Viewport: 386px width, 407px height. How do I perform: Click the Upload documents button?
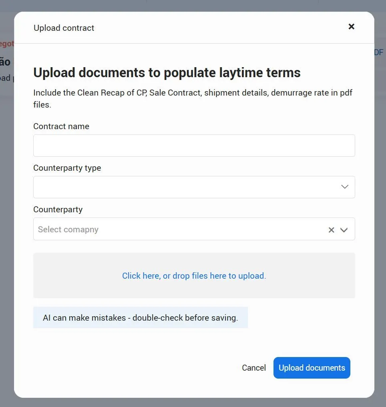tap(312, 368)
